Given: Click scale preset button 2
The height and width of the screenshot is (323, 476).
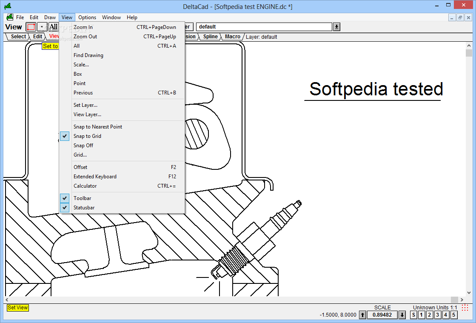Looking at the screenshot, I should 430,315.
